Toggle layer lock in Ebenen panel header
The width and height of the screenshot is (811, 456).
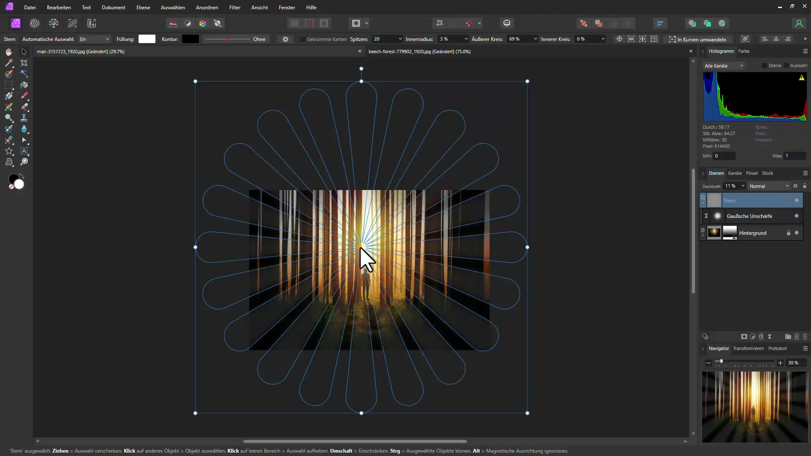[x=805, y=186]
